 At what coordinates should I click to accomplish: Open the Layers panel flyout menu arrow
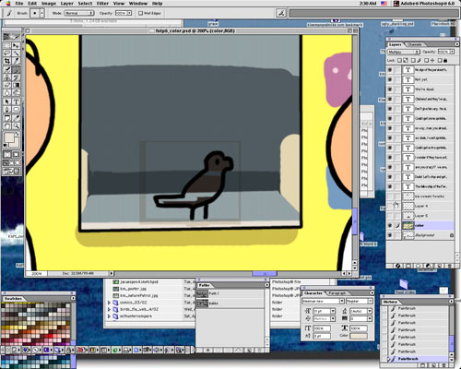[456, 44]
